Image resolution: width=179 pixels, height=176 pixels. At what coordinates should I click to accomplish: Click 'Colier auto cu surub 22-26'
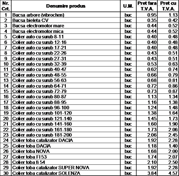39,53
